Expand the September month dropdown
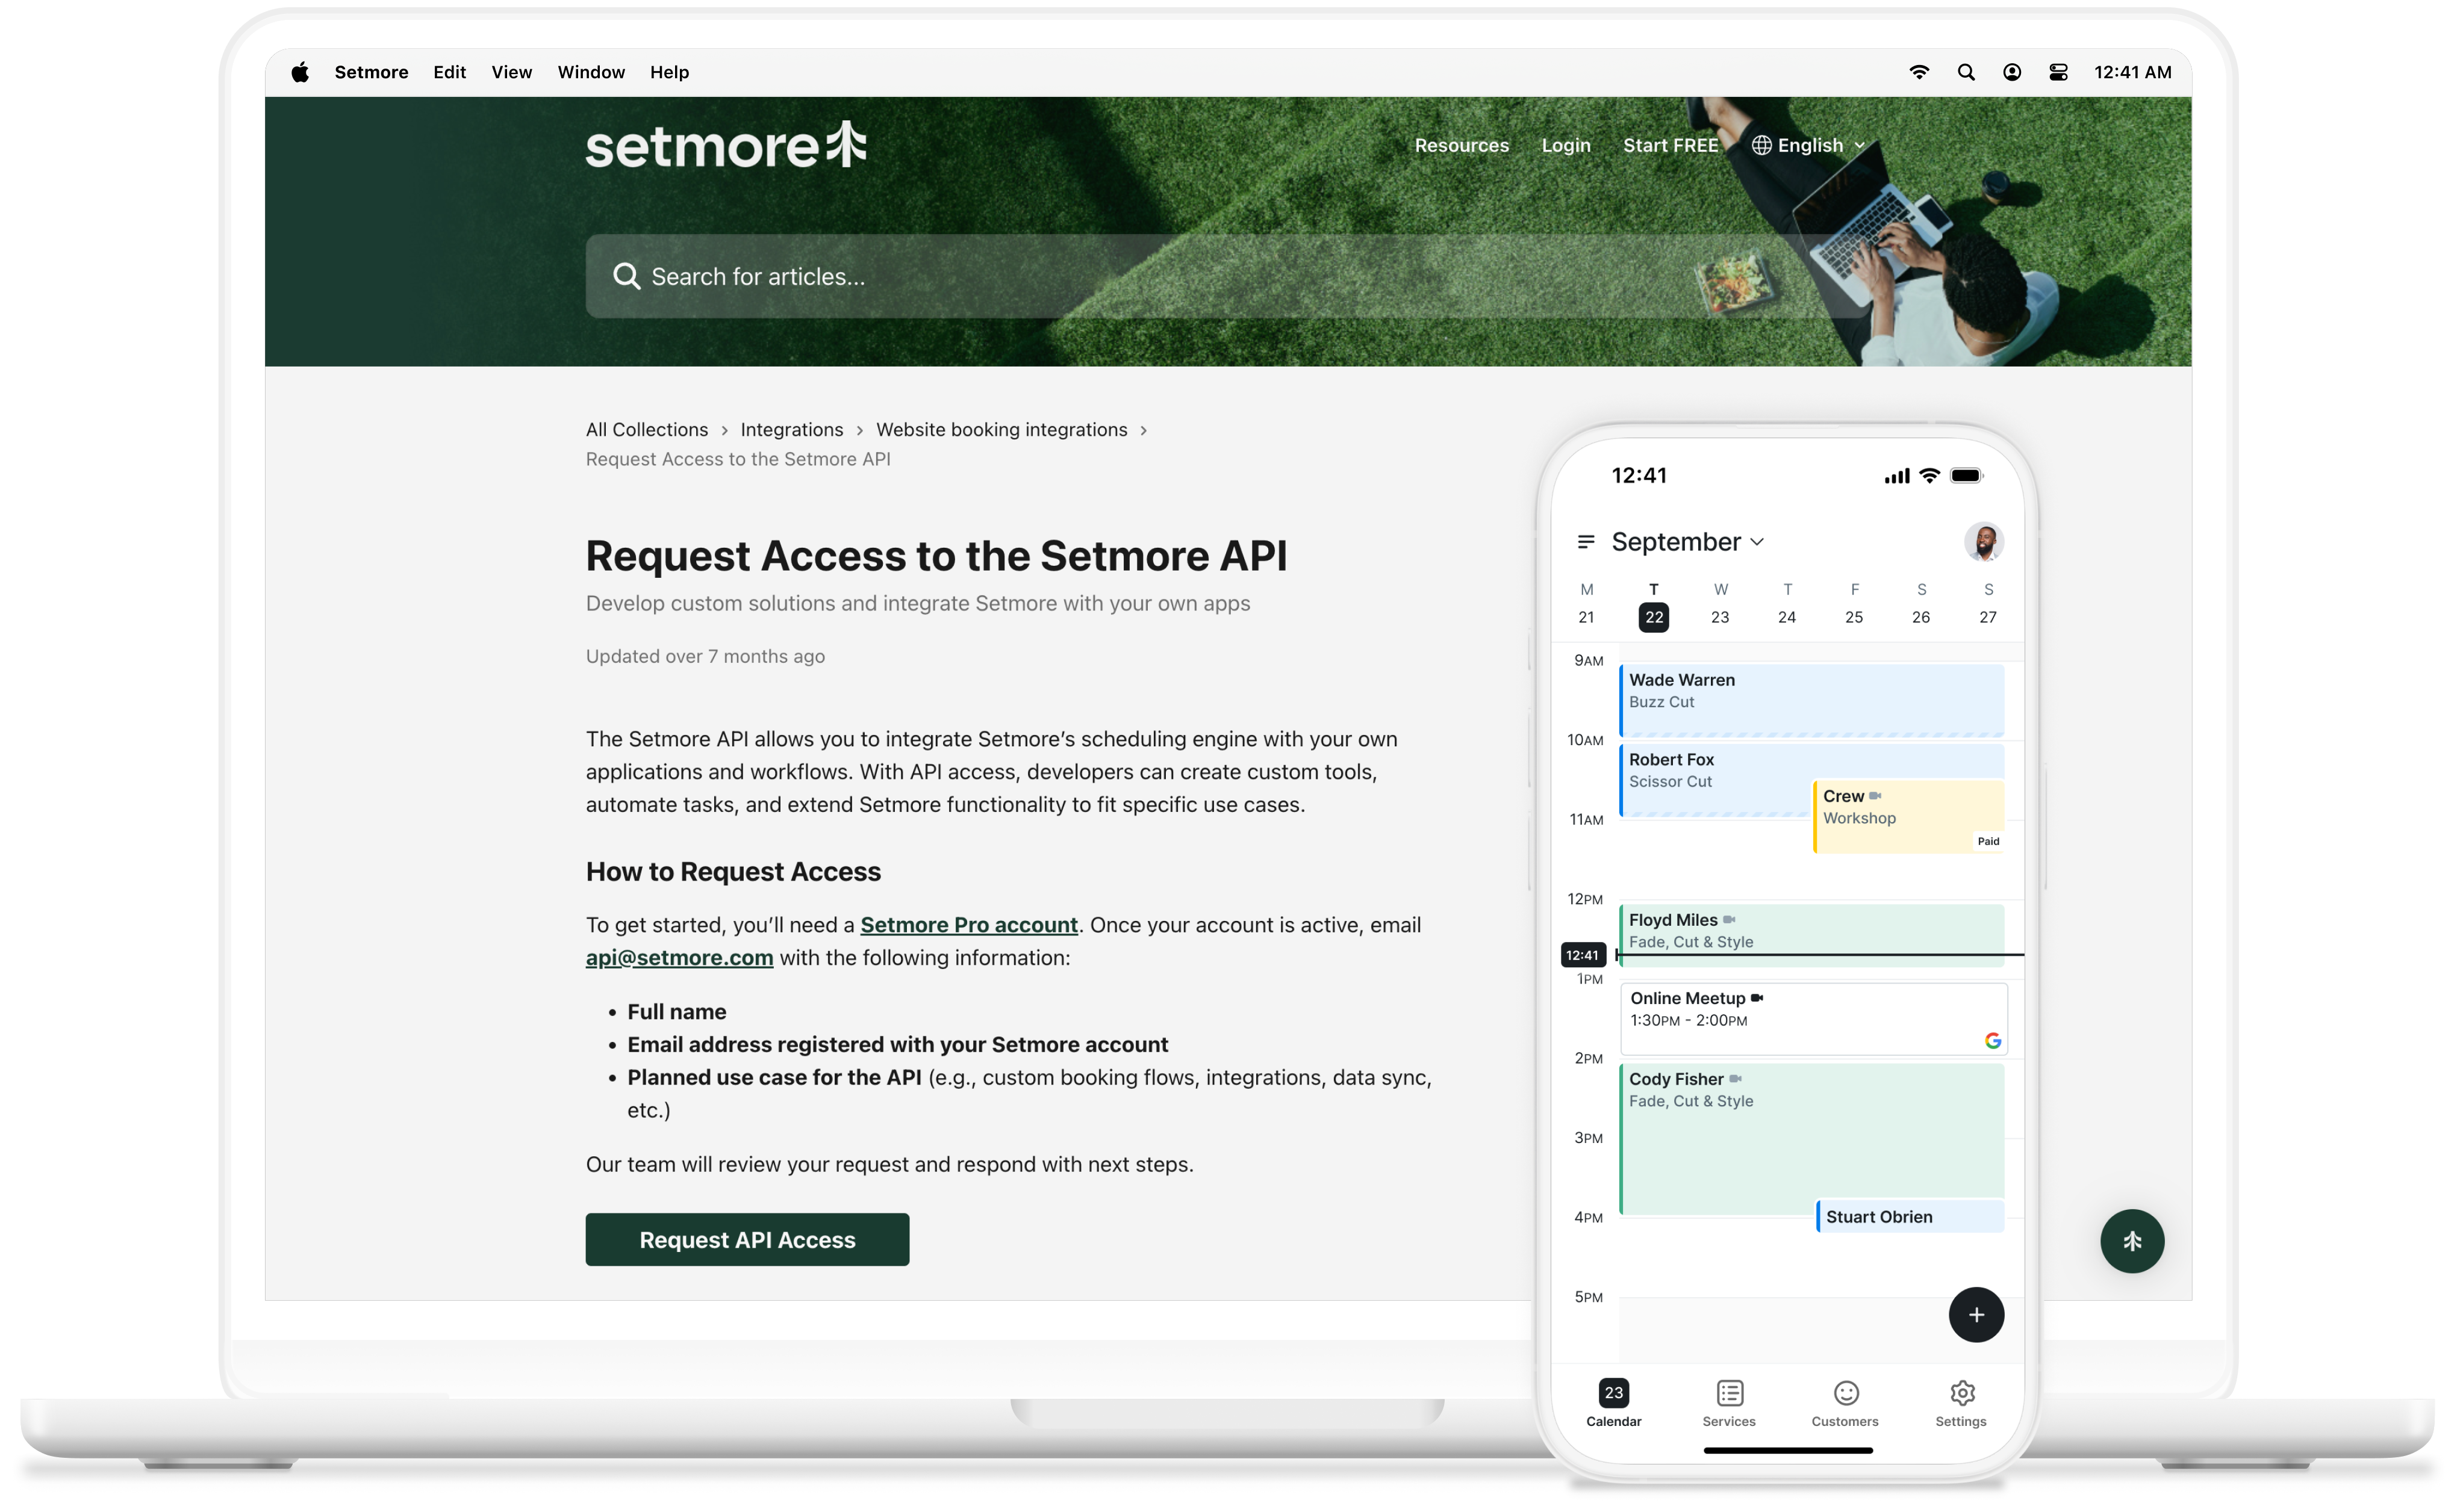 tap(1688, 542)
